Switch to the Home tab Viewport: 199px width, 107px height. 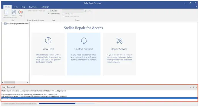point(7,7)
